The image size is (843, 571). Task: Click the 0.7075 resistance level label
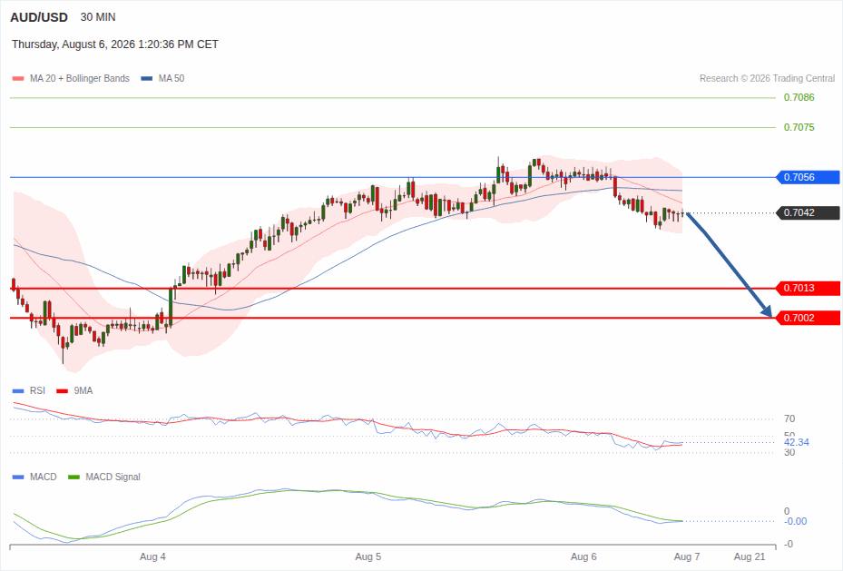(x=799, y=127)
